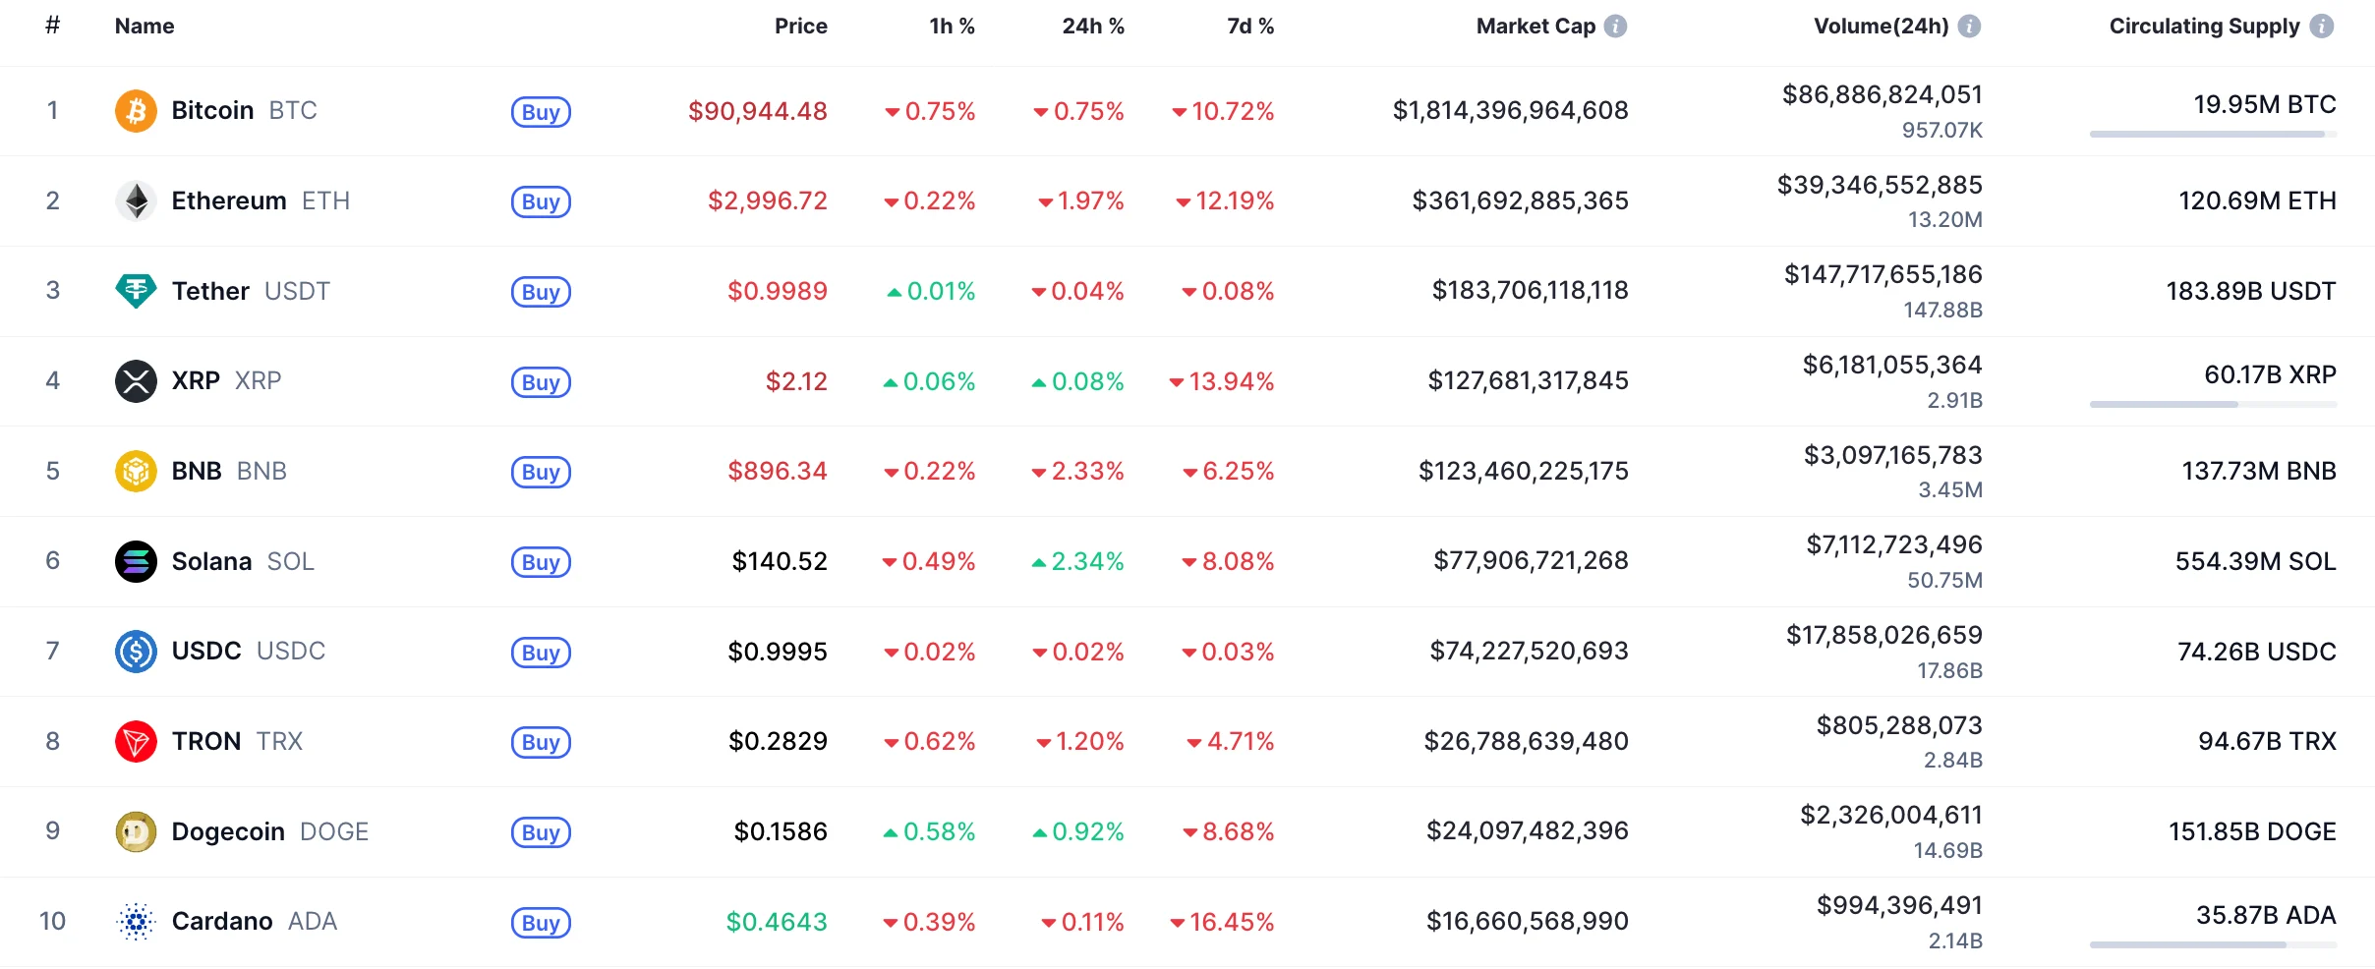Click the Bitcoin circulating supply progress bar
This screenshot has height=969, width=2375.
(x=2213, y=134)
